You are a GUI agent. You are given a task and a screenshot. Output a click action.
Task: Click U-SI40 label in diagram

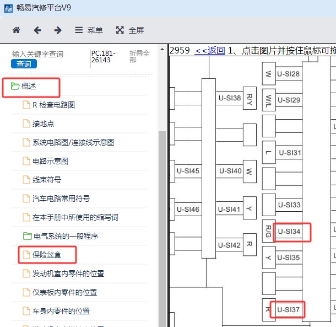230,171
